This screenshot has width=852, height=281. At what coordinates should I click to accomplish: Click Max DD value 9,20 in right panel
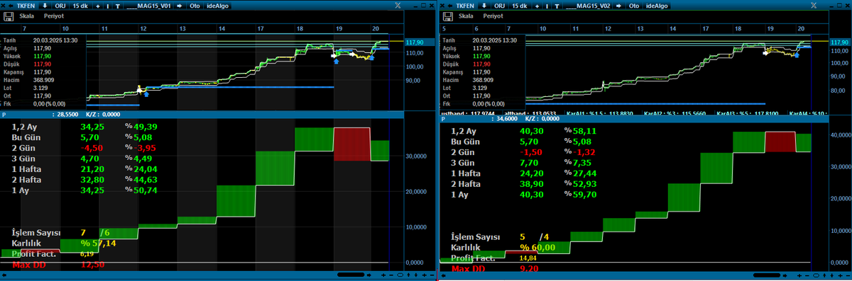530,269
